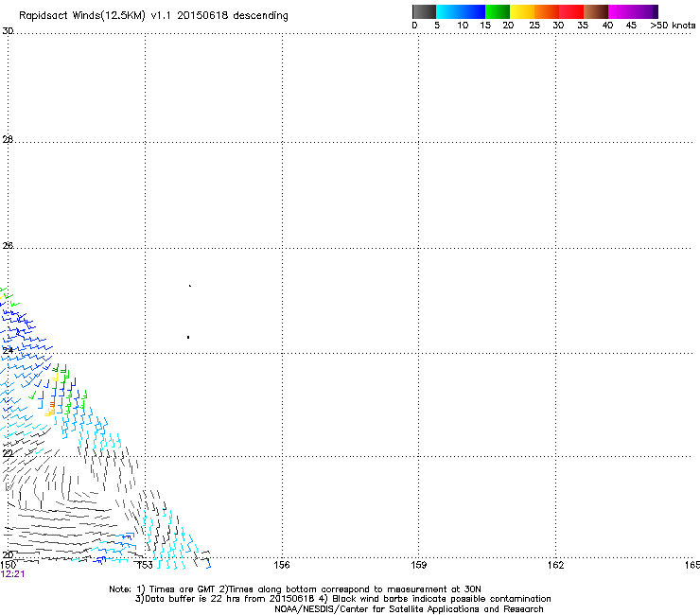Click the '>50 knots' legend label

(x=673, y=26)
